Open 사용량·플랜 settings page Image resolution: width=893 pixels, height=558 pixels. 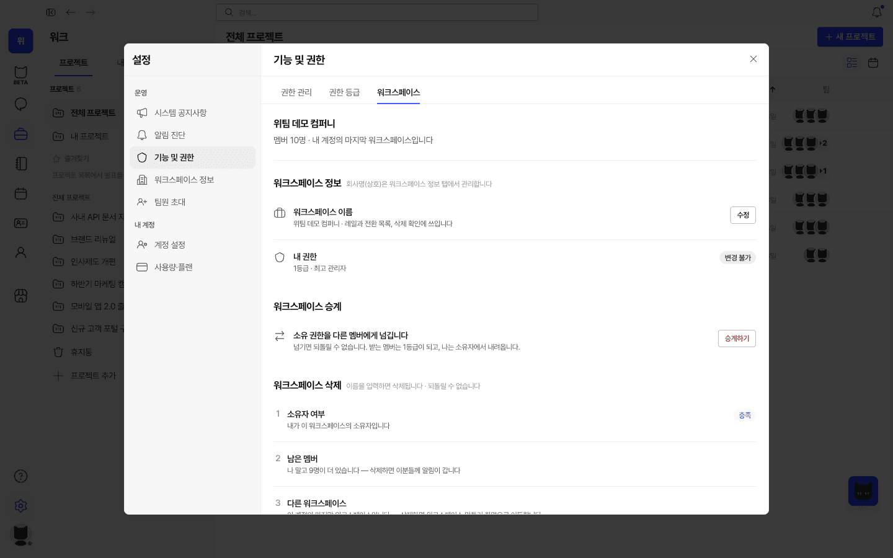(192, 267)
